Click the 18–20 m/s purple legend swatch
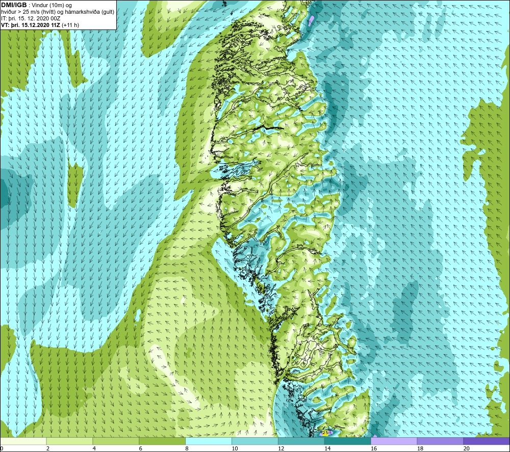510x452 pixels. point(440,441)
